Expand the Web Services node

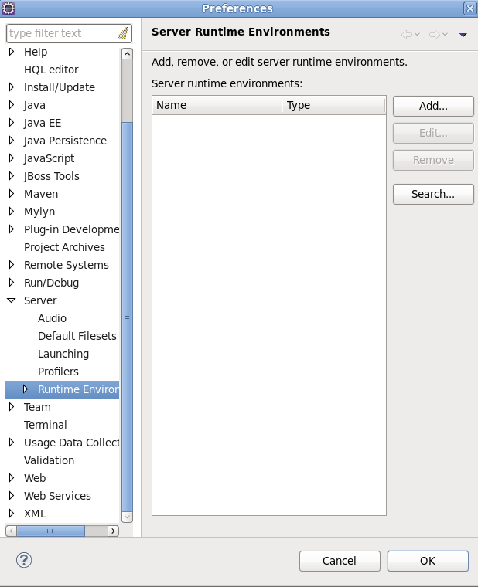(12, 496)
